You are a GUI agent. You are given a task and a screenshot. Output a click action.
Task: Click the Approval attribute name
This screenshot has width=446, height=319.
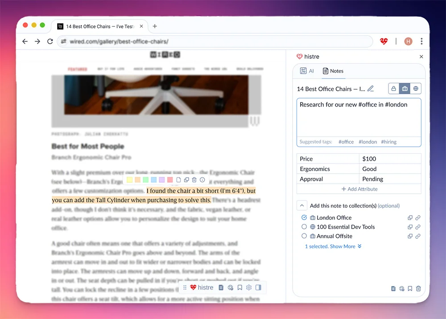tap(328, 179)
